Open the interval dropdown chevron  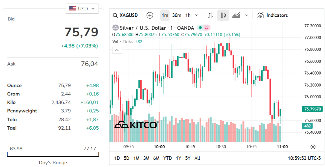196,15
